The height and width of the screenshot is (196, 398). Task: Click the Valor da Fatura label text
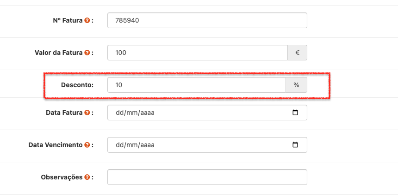tap(58, 53)
